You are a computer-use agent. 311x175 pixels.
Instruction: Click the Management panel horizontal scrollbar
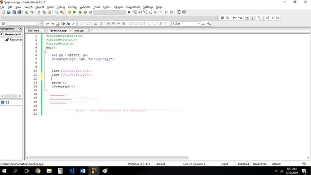point(11,96)
